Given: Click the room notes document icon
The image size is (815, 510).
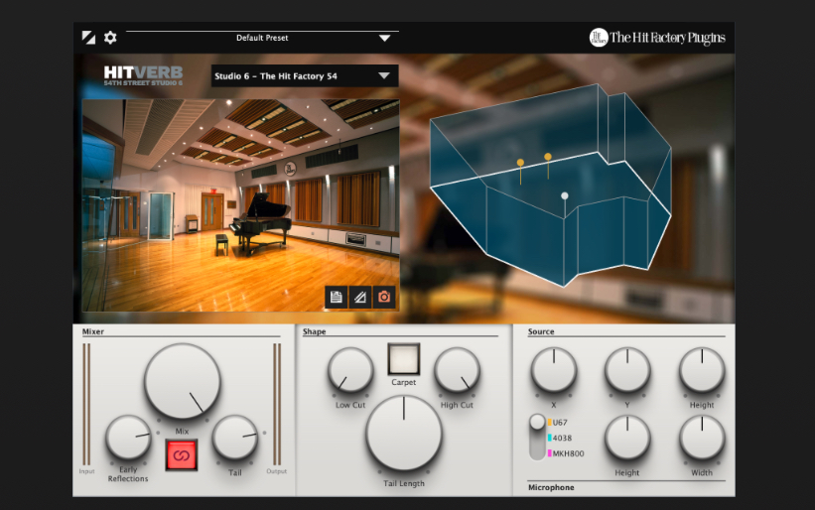Looking at the screenshot, I should (336, 296).
